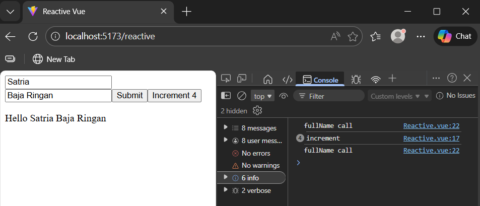The width and height of the screenshot is (480, 206).
Task: Open the DevTools help icon
Action: coord(452,78)
